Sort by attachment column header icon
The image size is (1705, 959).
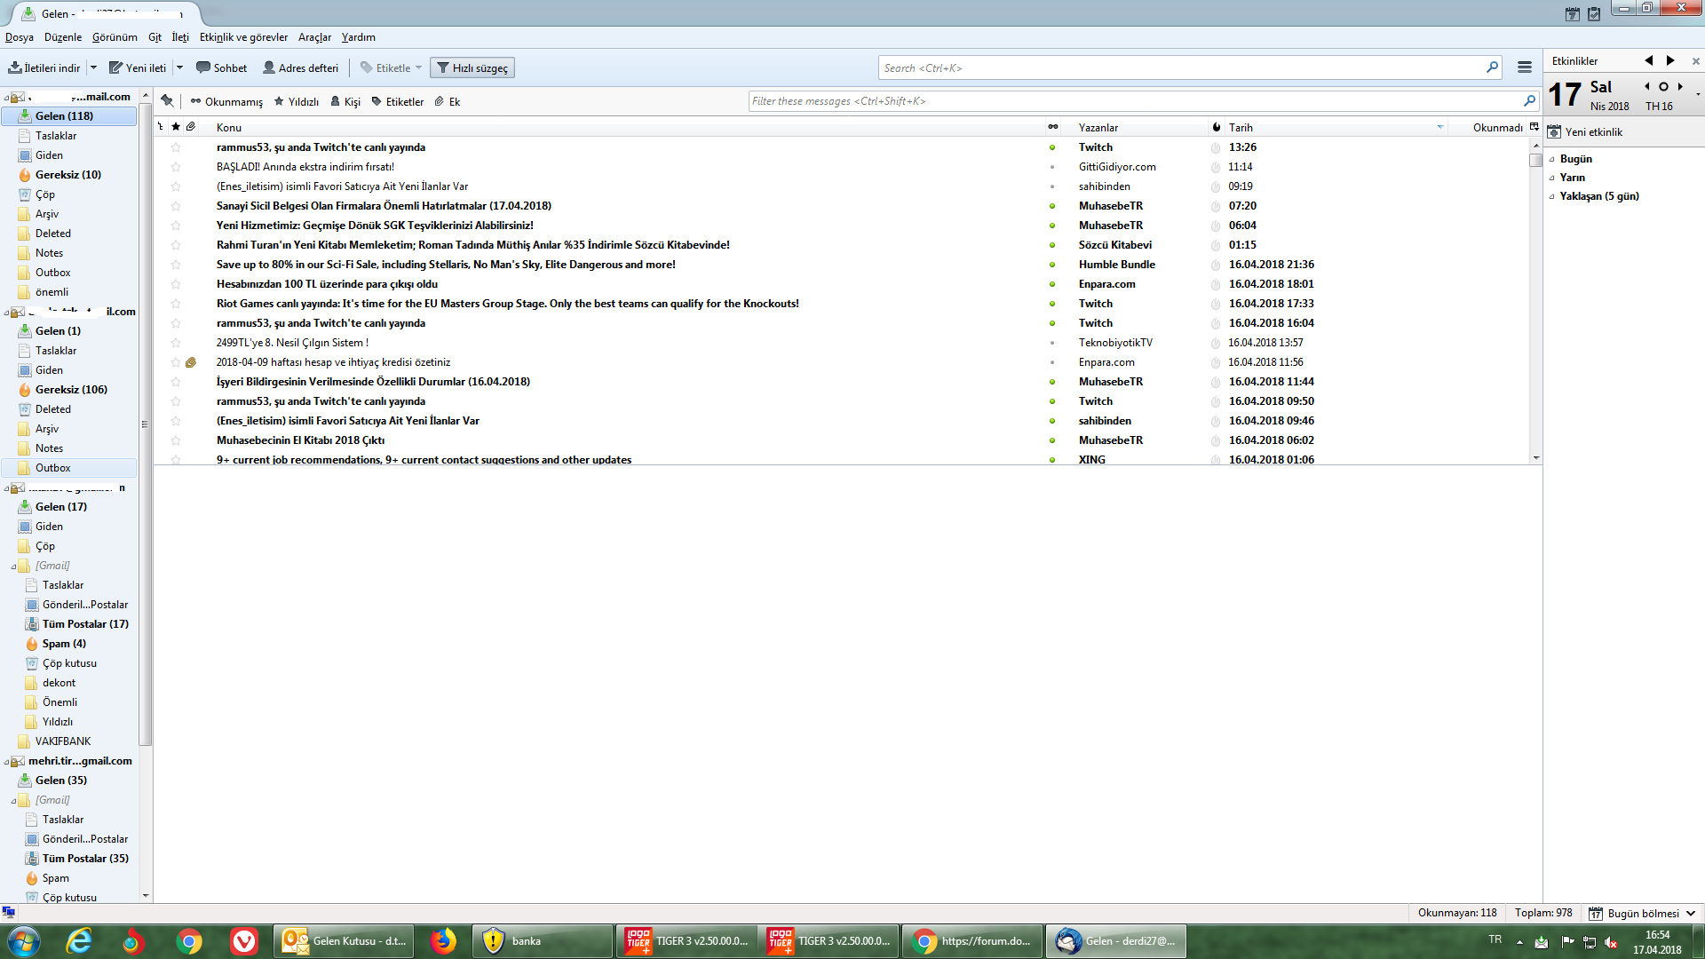pyautogui.click(x=190, y=127)
